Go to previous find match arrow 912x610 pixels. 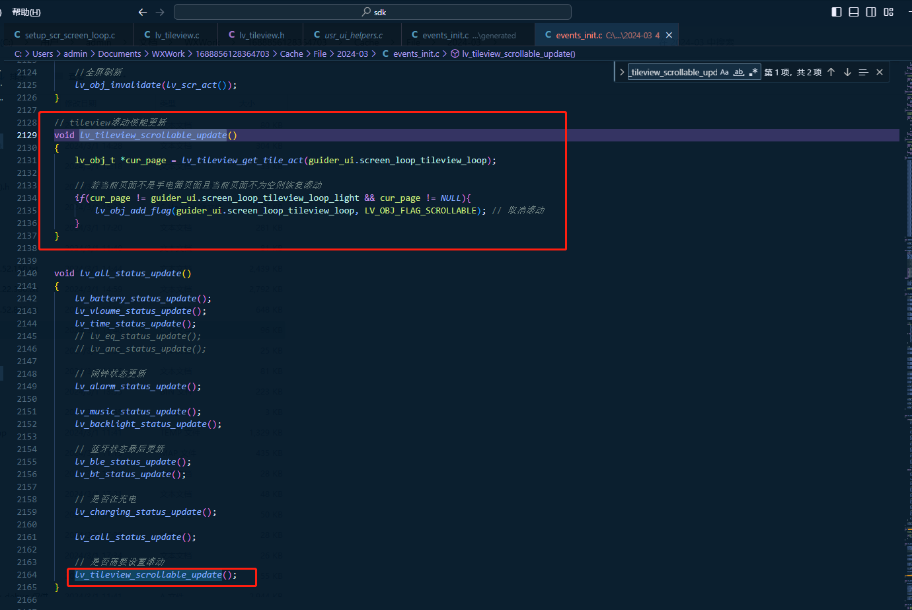(831, 72)
